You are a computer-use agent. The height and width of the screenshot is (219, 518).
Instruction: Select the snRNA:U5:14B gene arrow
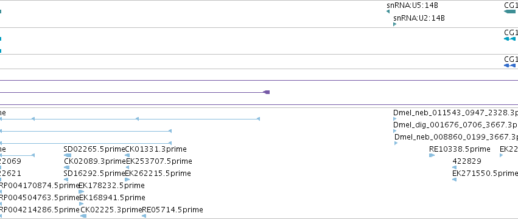point(388,12)
